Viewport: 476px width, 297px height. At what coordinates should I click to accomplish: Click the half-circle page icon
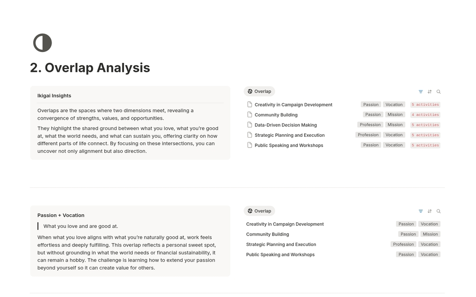point(43,43)
